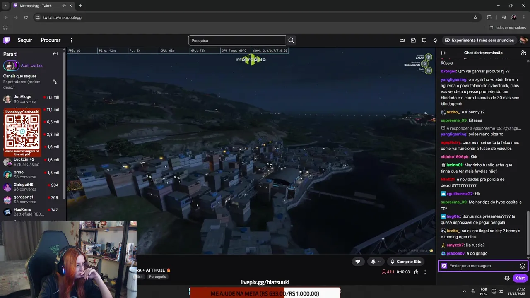Viewport: 530px width, 298px height.
Task: Collapse the stream chat panel
Action: [443, 53]
